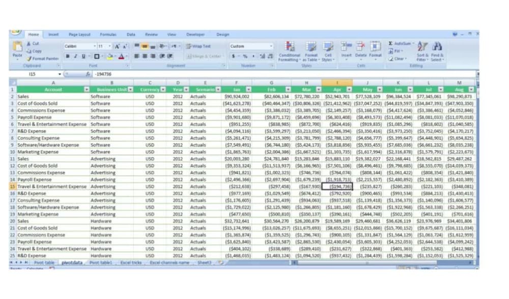Viewport: 509px width, 299px height.
Task: Click Increase Decimal icon
Action: pyautogui.click(x=262, y=56)
